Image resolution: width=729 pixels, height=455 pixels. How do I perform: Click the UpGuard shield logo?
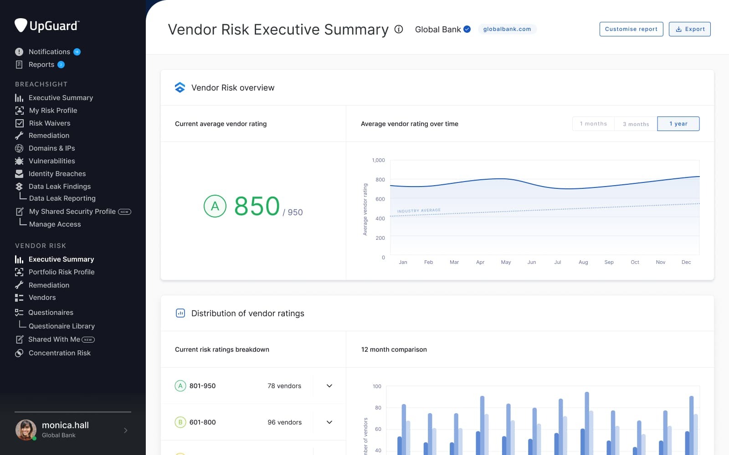click(x=21, y=25)
